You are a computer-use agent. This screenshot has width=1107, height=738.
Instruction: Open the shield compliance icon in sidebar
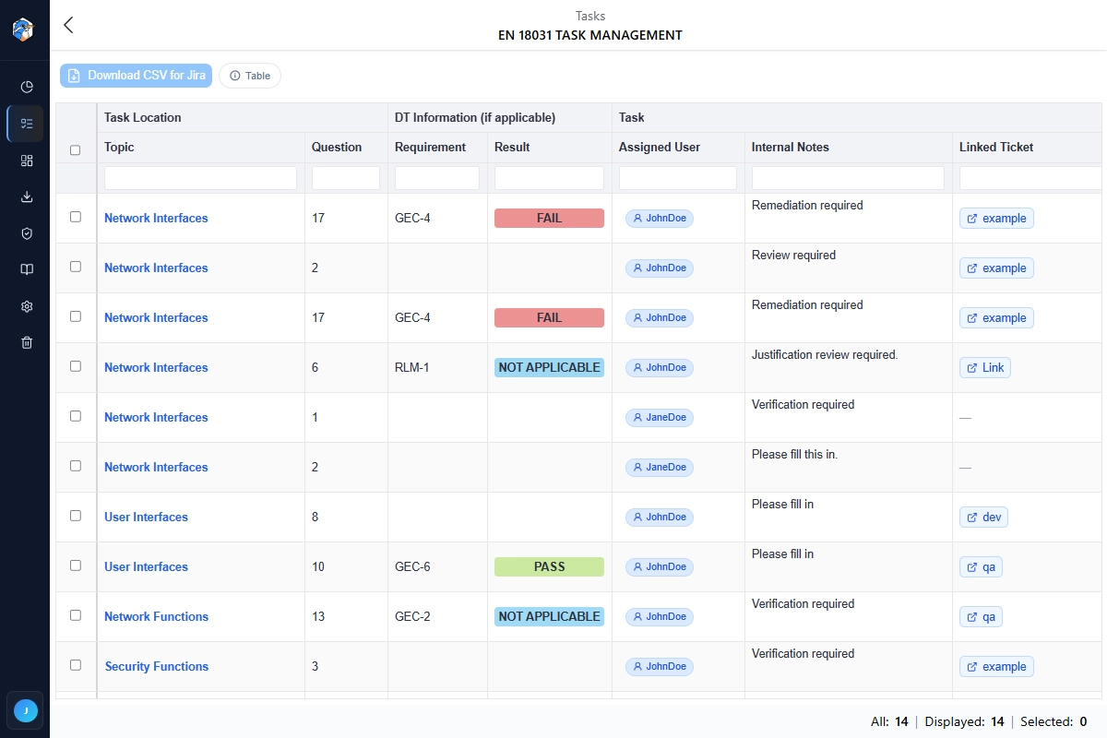(x=26, y=233)
